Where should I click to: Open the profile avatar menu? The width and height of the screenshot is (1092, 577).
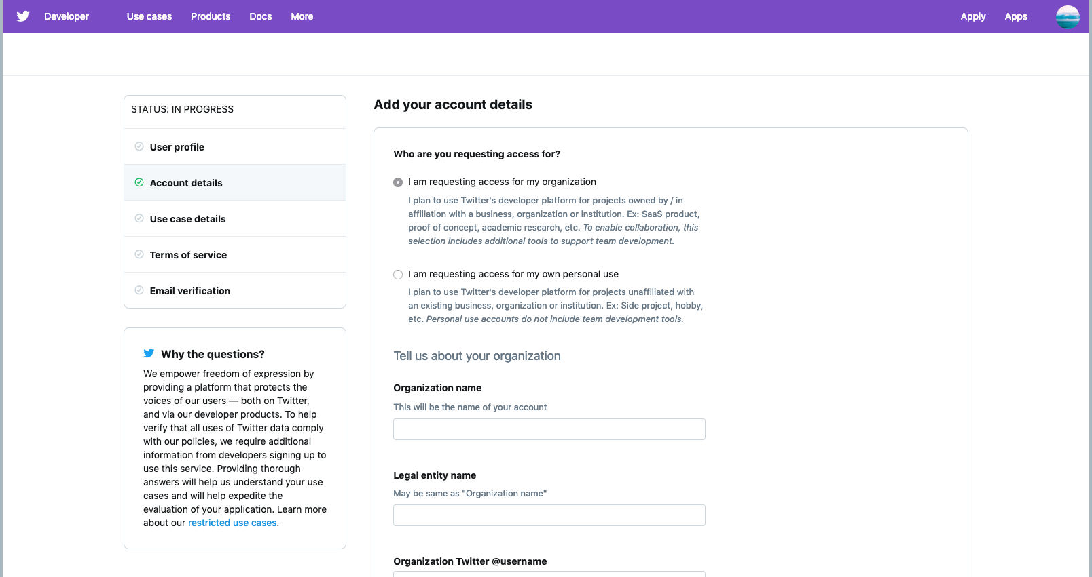[x=1068, y=16]
